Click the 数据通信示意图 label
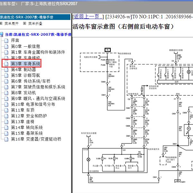This screenshot has width=193, height=193. (176, 50)
